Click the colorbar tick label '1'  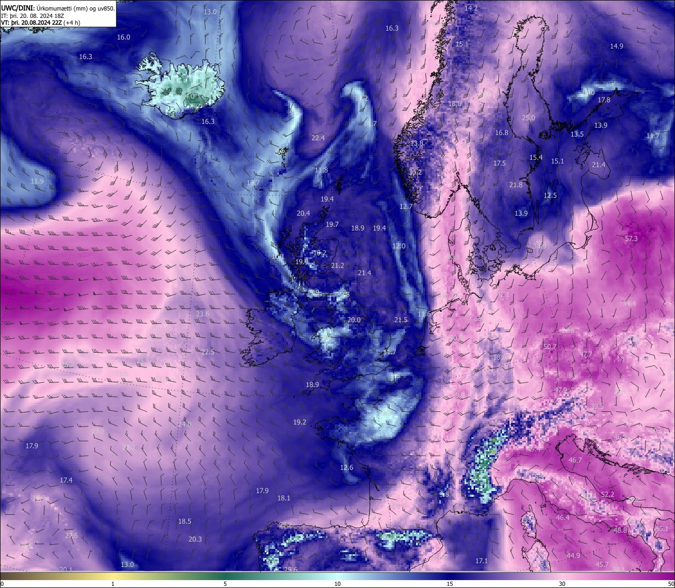click(113, 584)
